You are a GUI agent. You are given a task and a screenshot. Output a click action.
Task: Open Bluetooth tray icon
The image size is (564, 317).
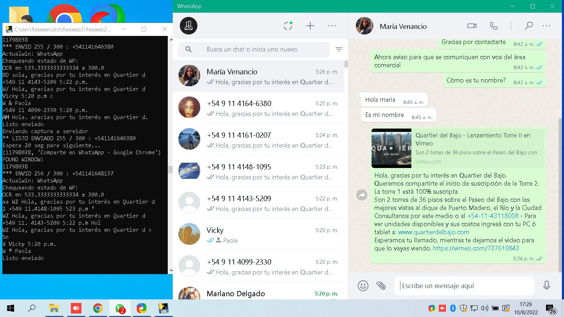click(453, 309)
